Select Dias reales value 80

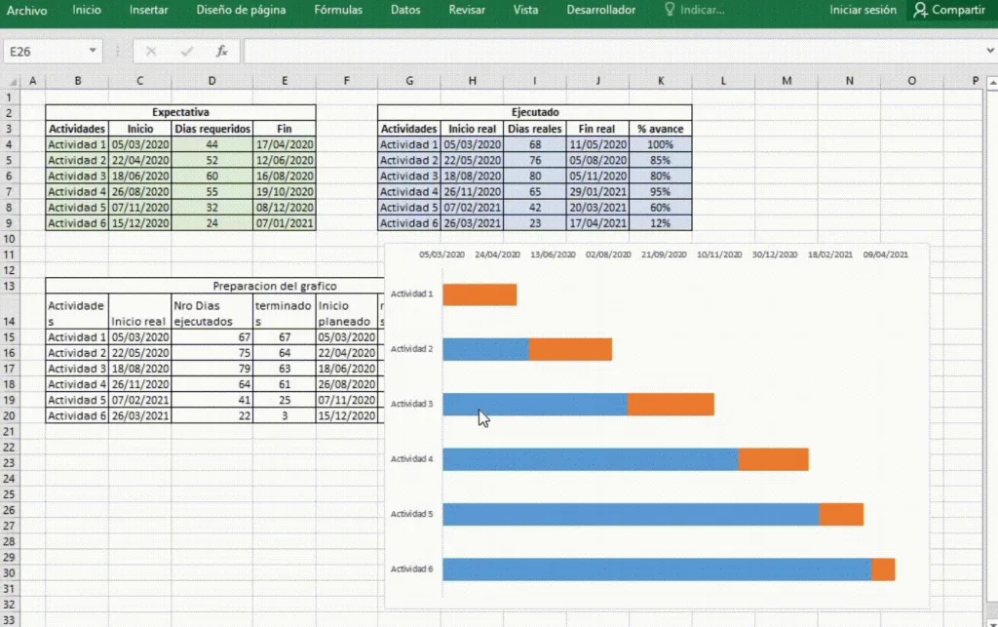click(x=535, y=176)
